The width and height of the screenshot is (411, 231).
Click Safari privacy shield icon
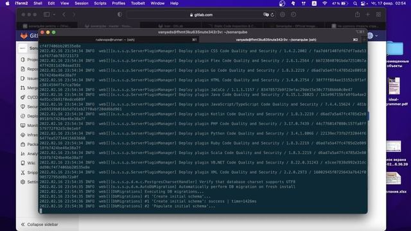tap(120, 15)
